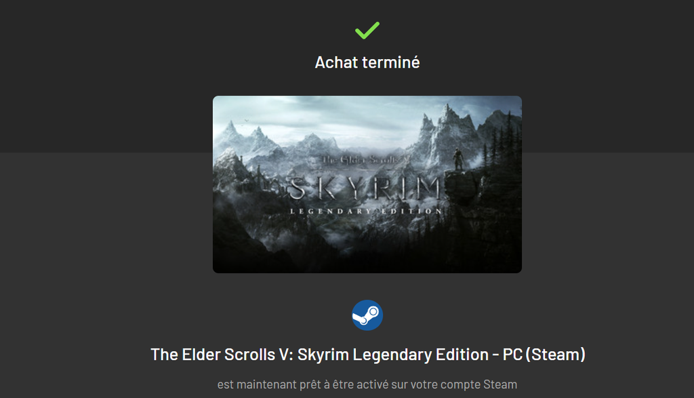This screenshot has width=694, height=398.
Task: Click the round blue Steam logo icon
Action: coord(367,315)
